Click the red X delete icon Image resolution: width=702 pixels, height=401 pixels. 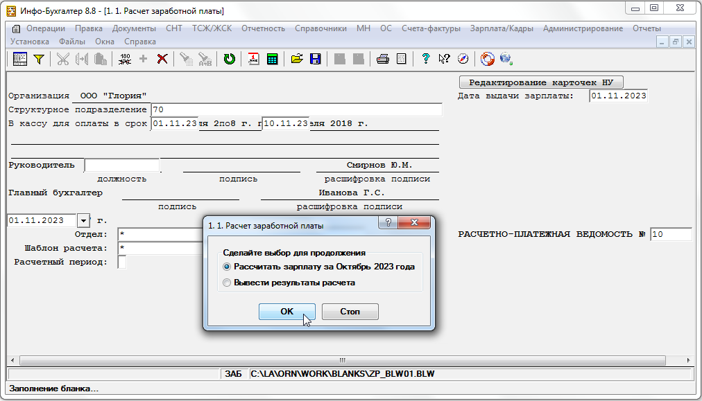pyautogui.click(x=162, y=59)
